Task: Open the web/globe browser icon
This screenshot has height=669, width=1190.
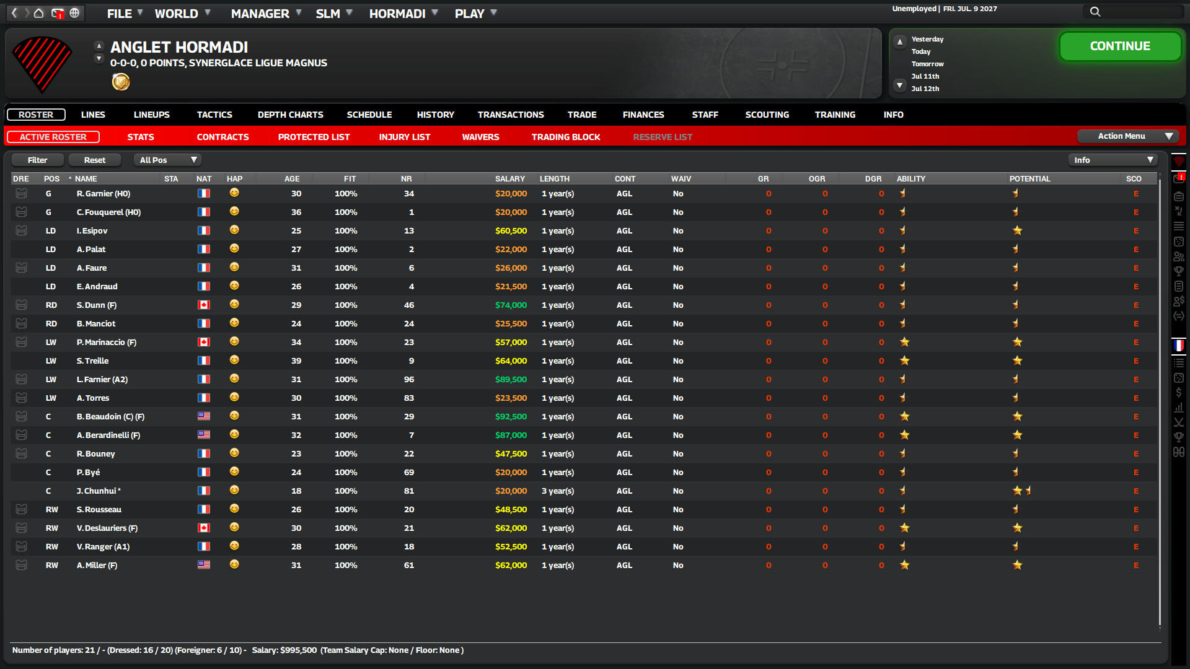Action: click(x=74, y=12)
